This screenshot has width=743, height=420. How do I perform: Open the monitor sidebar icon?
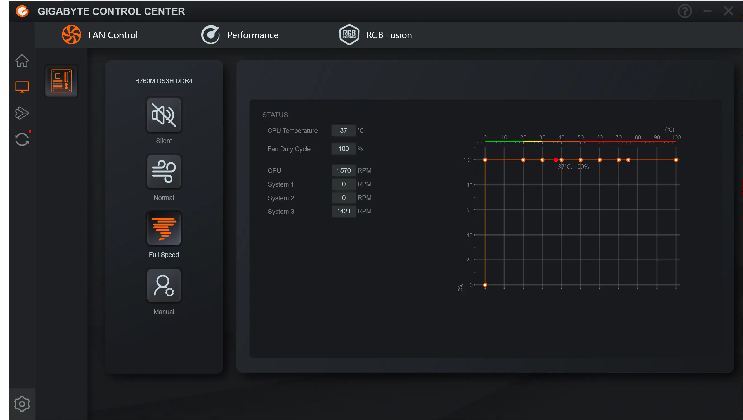[x=22, y=87]
